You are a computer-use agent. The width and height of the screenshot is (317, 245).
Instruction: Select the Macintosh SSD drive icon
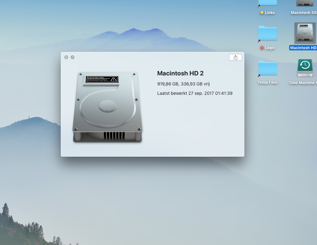[305, 3]
